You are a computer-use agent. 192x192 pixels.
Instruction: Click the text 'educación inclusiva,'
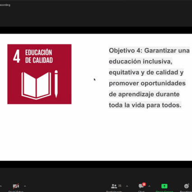point(140,61)
